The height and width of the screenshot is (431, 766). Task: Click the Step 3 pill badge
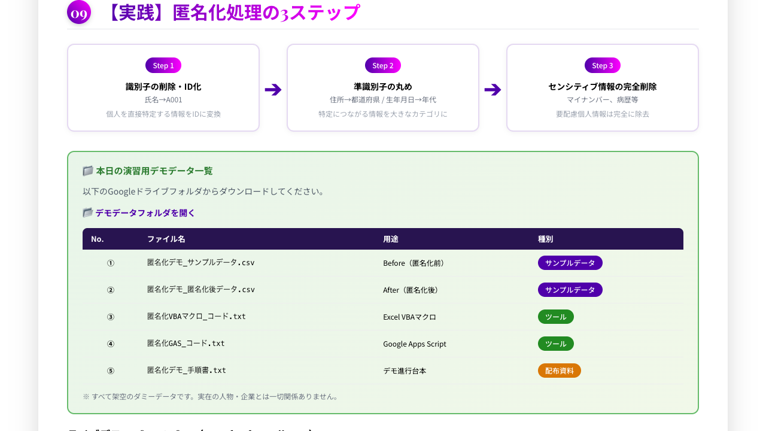603,65
